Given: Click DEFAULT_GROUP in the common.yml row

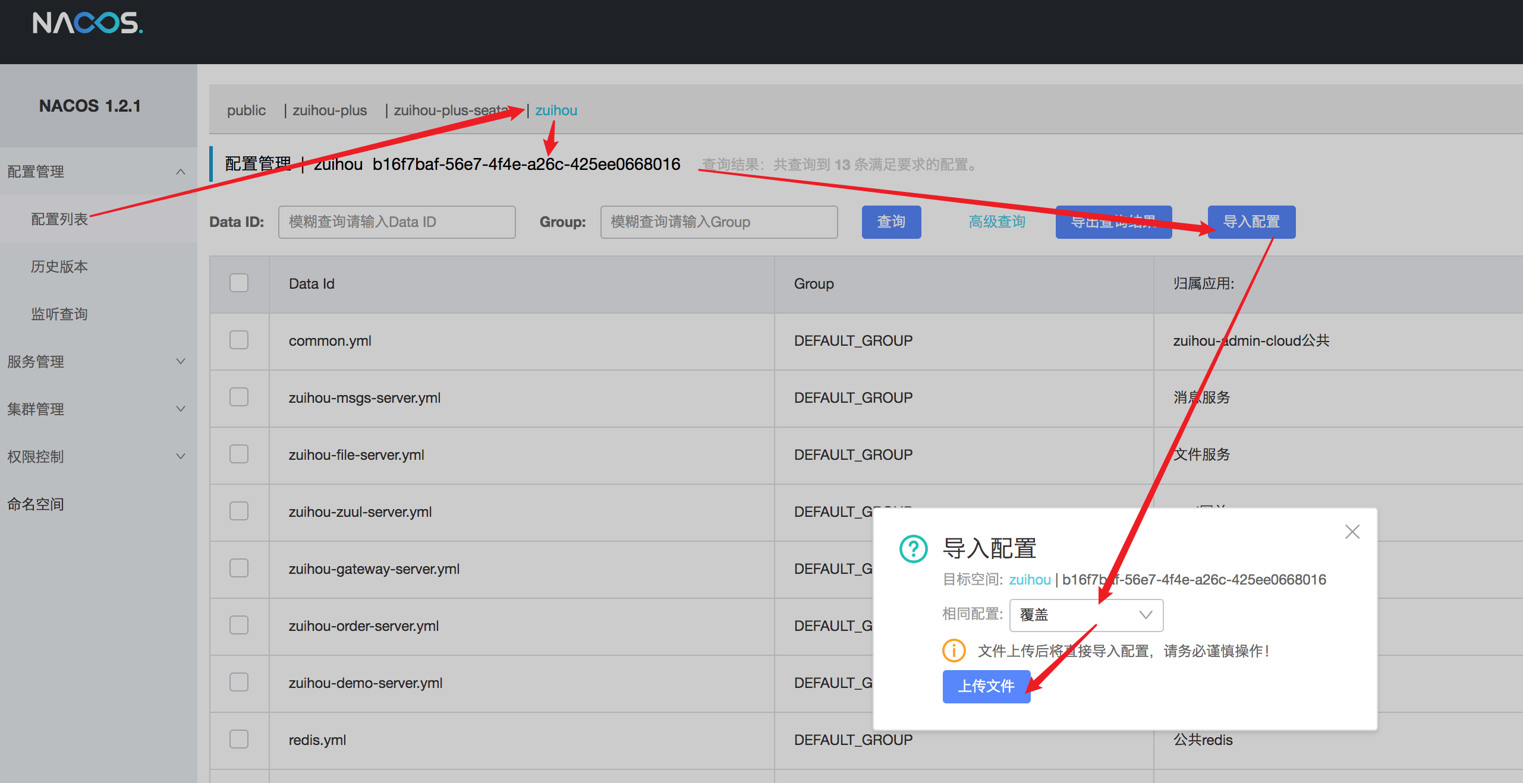Looking at the screenshot, I should [x=853, y=340].
